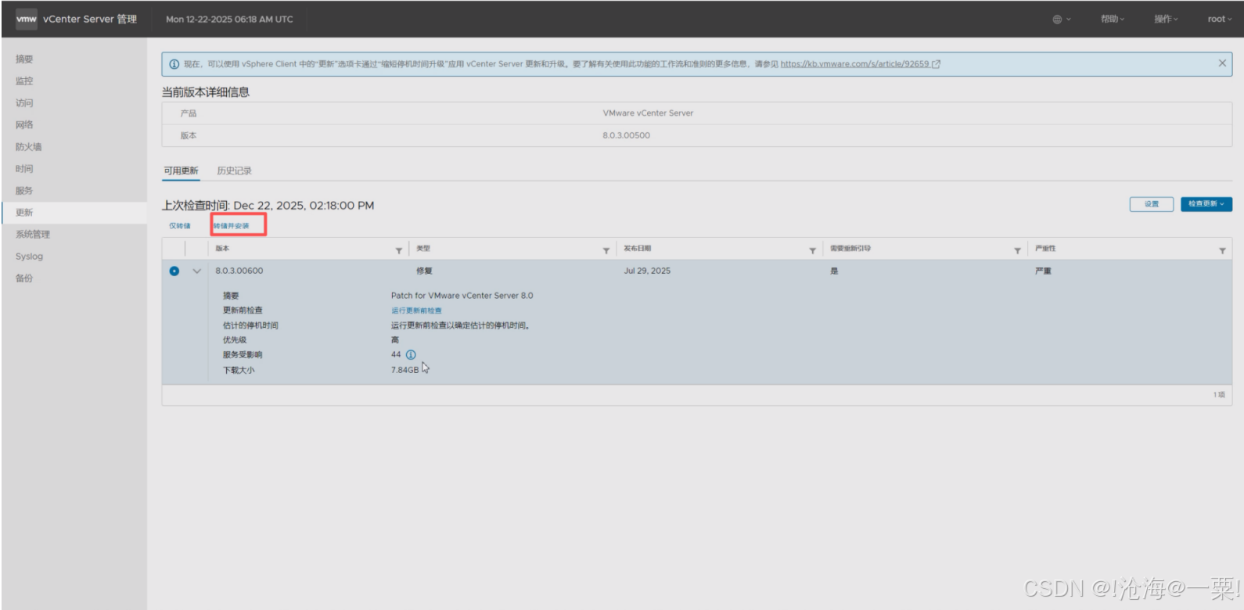This screenshot has height=610, width=1244.
Task: Go to 系统管理 in the sidebar
Action: pos(33,234)
